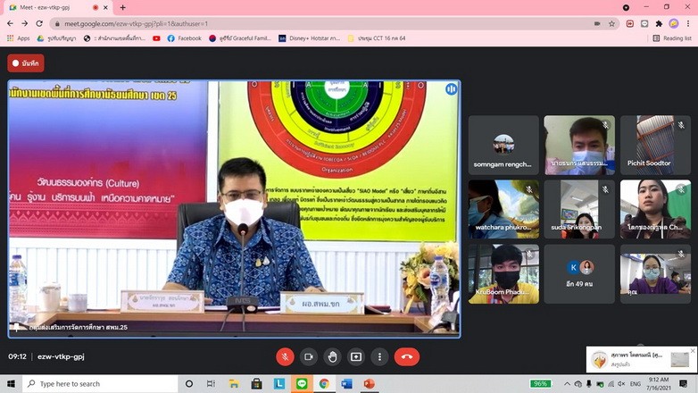Open the tile showing 49 more participants
The height and width of the screenshot is (393, 698).
point(579,273)
